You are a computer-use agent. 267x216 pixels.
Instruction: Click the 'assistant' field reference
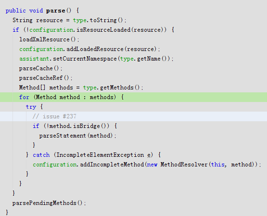[34, 59]
